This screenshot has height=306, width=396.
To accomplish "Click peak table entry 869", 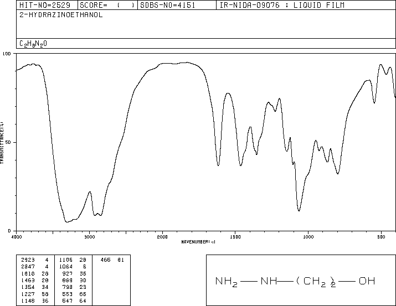I will (x=68, y=280).
